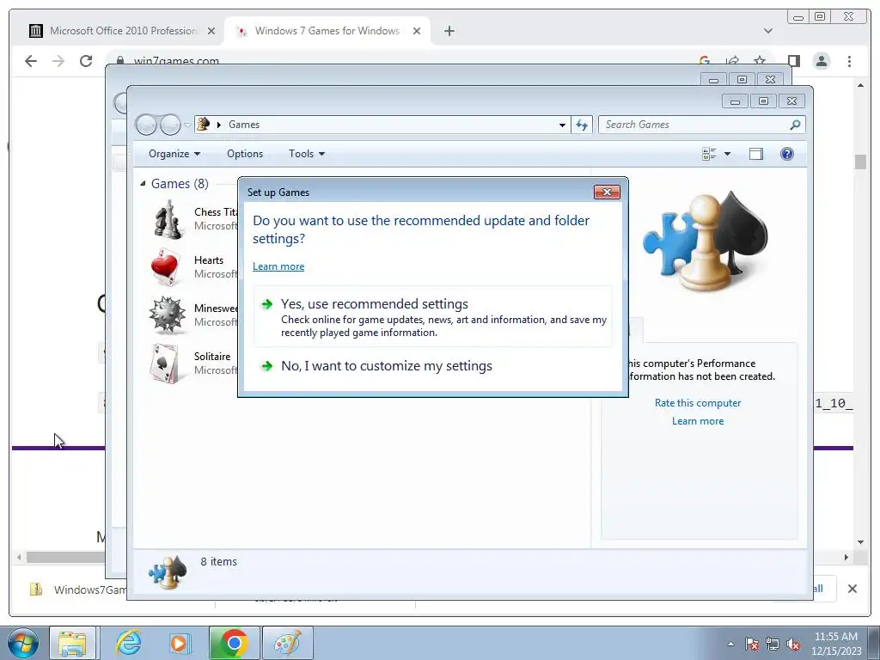Click the Rate this computer link
880x660 pixels.
pyautogui.click(x=698, y=403)
